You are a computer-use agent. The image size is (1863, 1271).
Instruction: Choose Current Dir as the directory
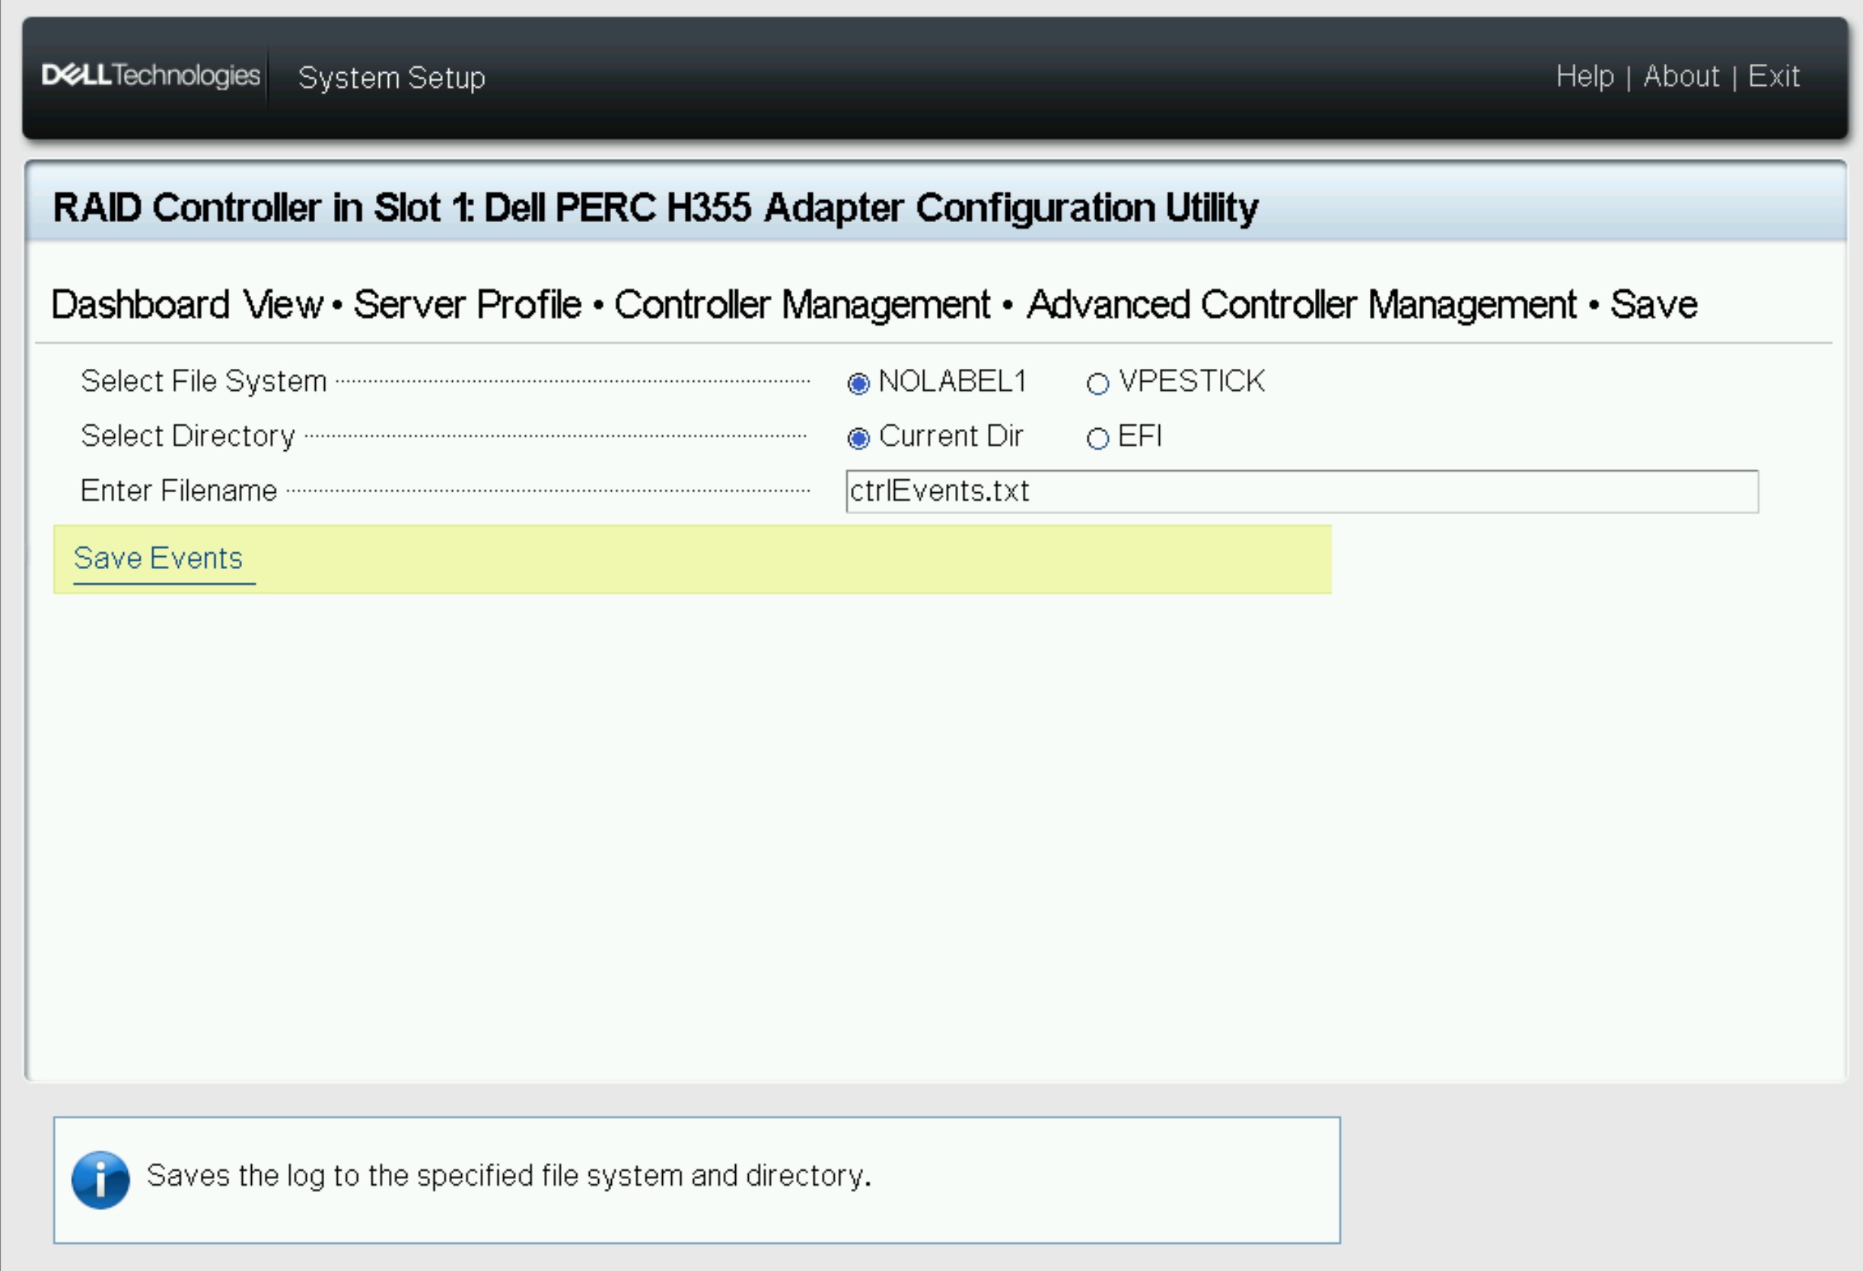click(x=860, y=438)
